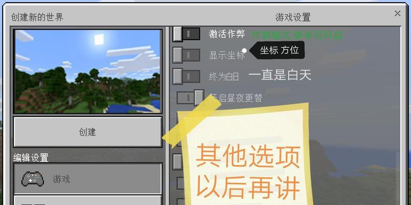This screenshot has width=411, height=205.
Task: Close the create new world dialog
Action: [397, 13]
